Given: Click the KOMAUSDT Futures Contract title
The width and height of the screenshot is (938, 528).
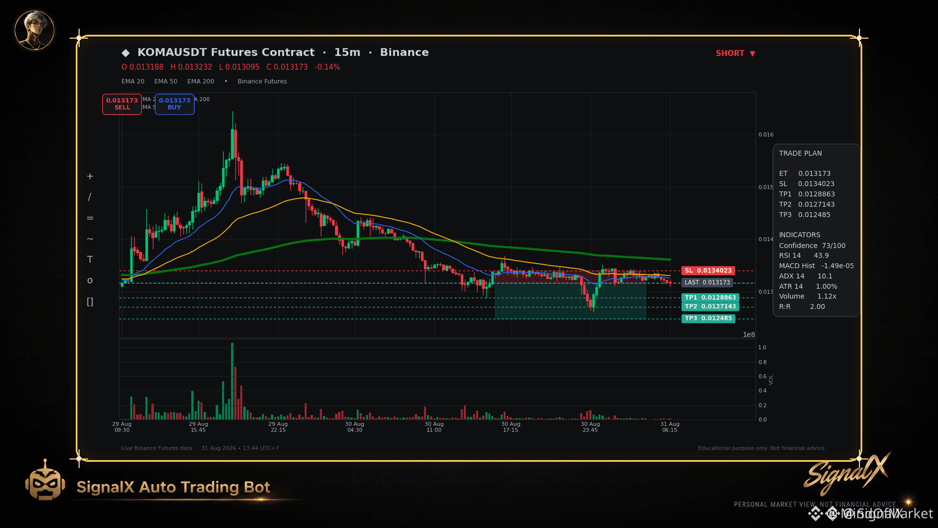Looking at the screenshot, I should [x=226, y=52].
